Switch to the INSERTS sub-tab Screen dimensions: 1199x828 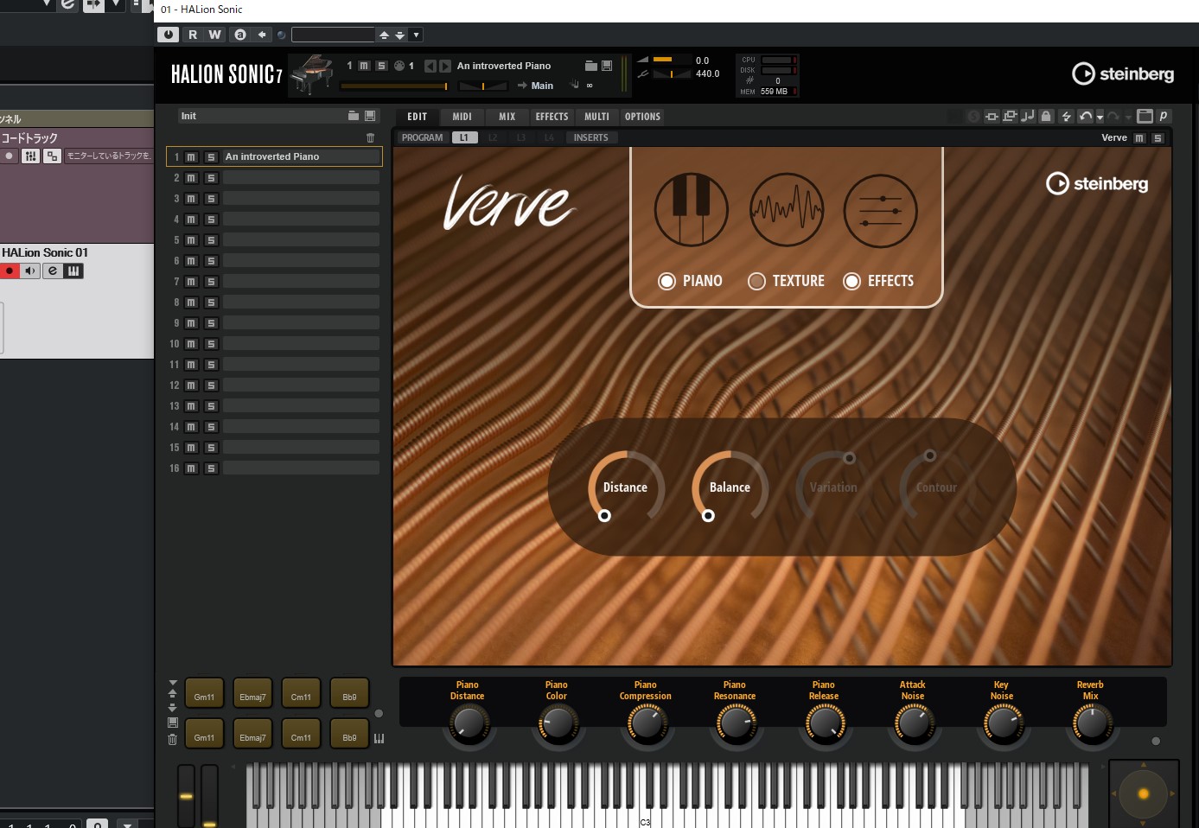(x=591, y=137)
